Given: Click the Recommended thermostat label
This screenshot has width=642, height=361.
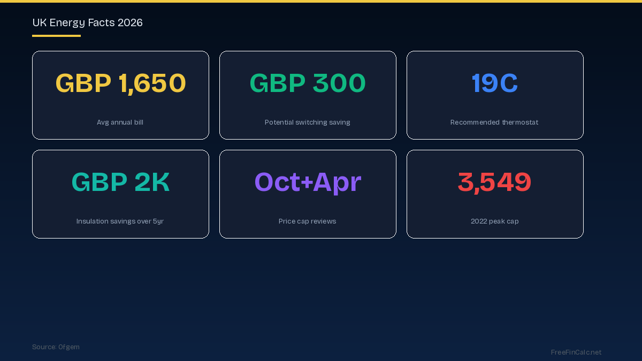Looking at the screenshot, I should pyautogui.click(x=494, y=122).
